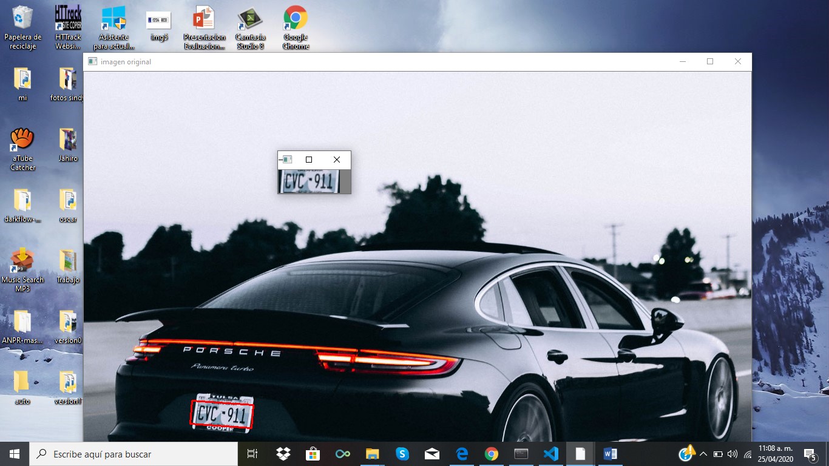Open Microsoft Store from the taskbar
829x466 pixels.
[x=313, y=454]
